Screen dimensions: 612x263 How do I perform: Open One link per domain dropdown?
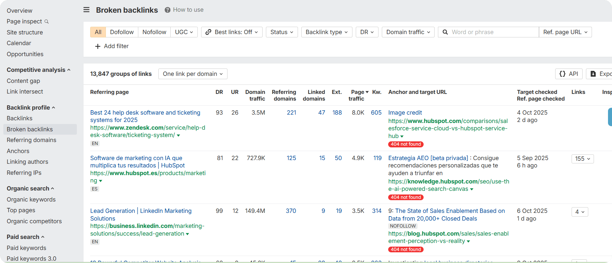coord(193,74)
